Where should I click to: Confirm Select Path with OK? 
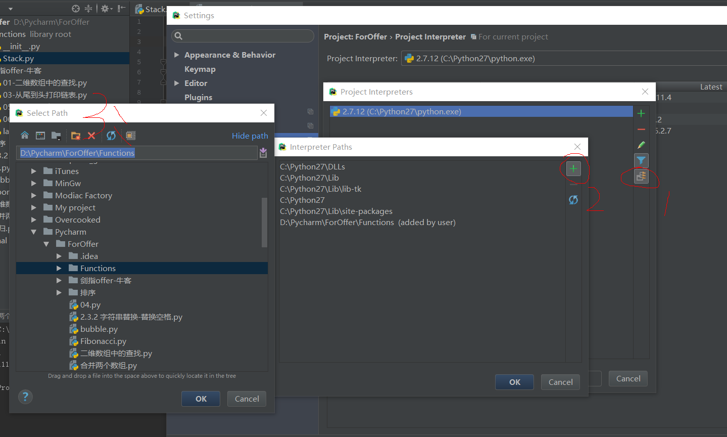(x=201, y=399)
